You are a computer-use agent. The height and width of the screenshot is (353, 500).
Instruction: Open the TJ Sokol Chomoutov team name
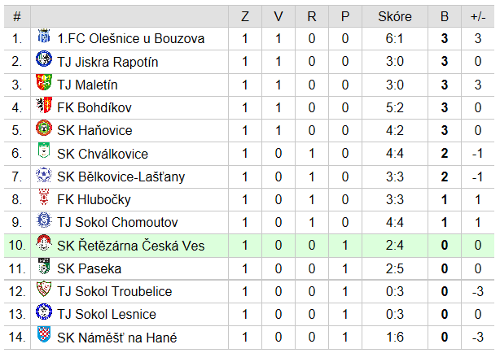pyautogui.click(x=117, y=222)
